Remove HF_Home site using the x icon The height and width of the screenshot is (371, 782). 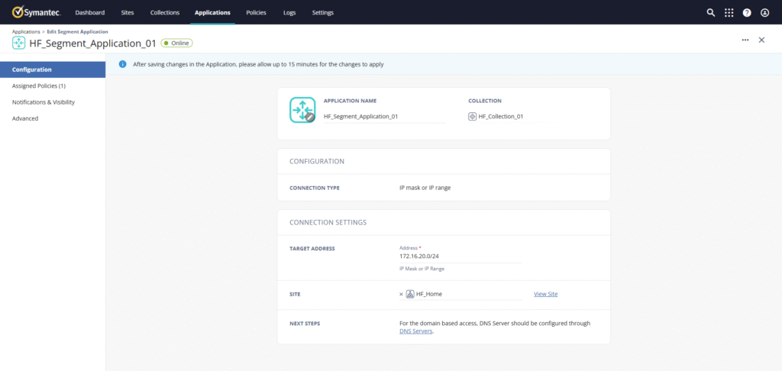(x=401, y=294)
